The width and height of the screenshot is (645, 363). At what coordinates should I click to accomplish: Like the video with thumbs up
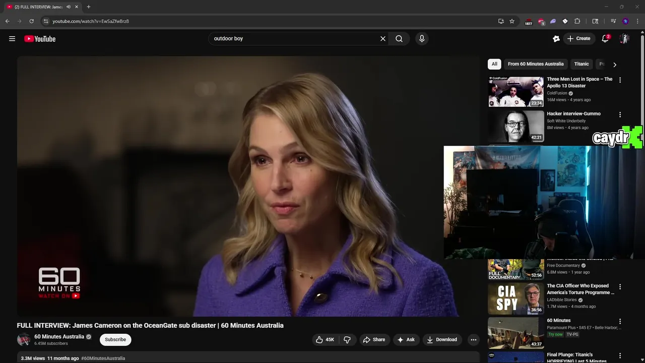[x=324, y=340]
